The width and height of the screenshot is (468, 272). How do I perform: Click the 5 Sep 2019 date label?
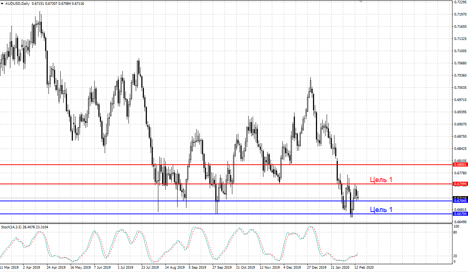[x=197, y=267]
